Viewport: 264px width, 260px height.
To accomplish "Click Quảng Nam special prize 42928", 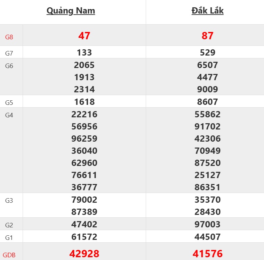I will pyautogui.click(x=84, y=253).
